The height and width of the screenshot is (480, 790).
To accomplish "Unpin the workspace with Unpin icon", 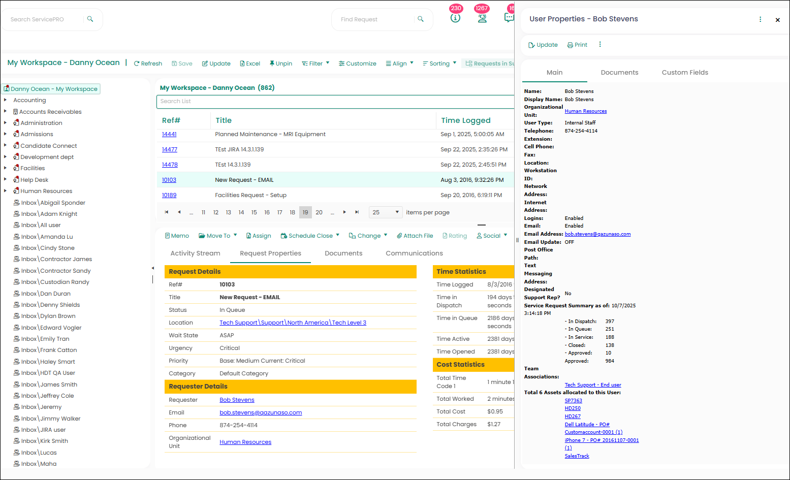I will [272, 63].
